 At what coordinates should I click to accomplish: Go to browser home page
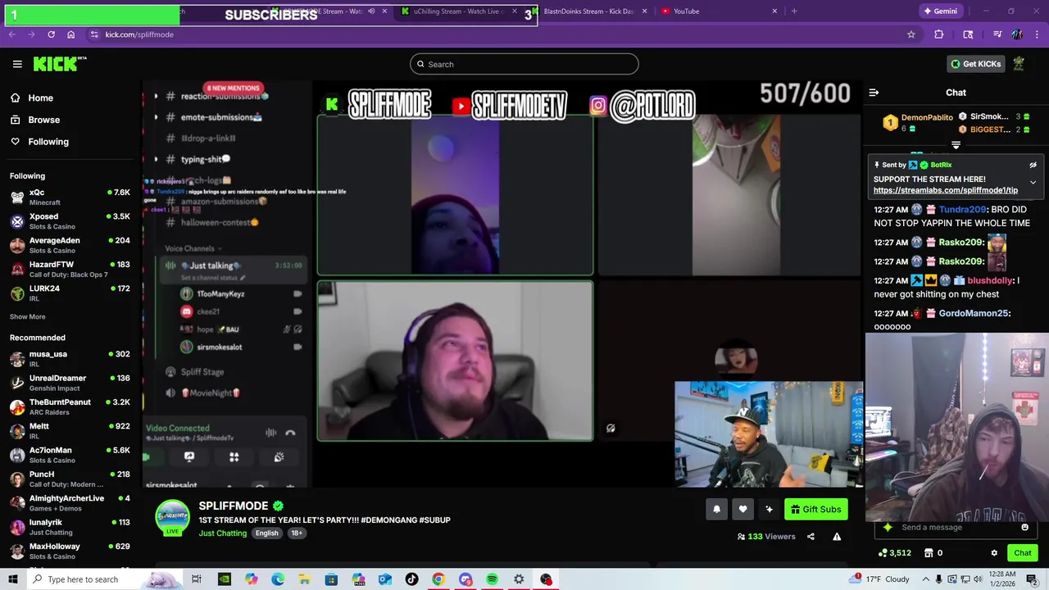point(70,34)
